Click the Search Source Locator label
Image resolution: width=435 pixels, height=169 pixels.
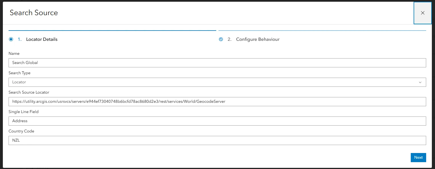pyautogui.click(x=29, y=92)
